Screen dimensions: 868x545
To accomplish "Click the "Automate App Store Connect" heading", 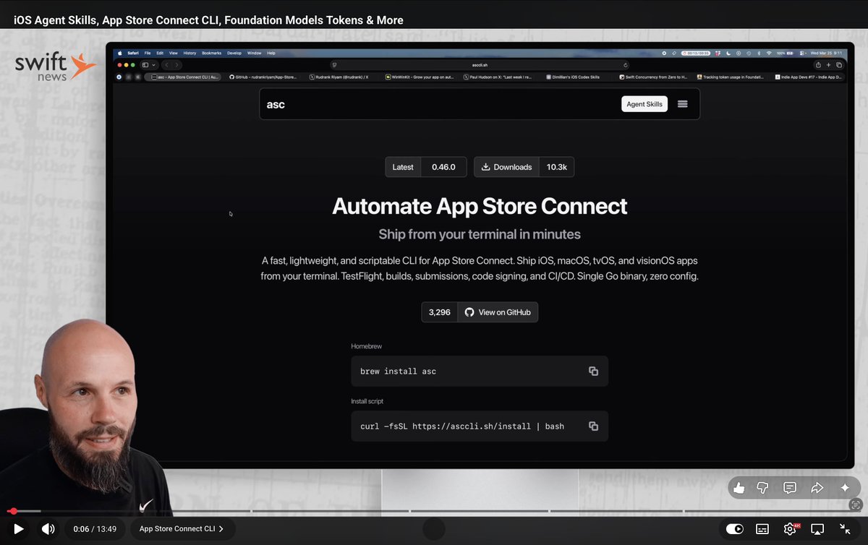I will click(x=480, y=206).
